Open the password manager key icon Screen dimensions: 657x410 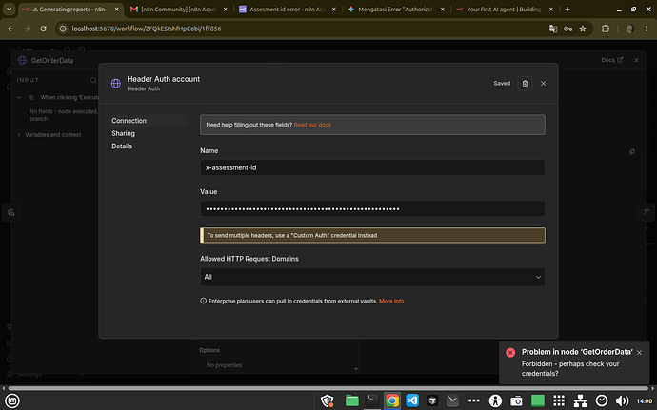pos(567,29)
